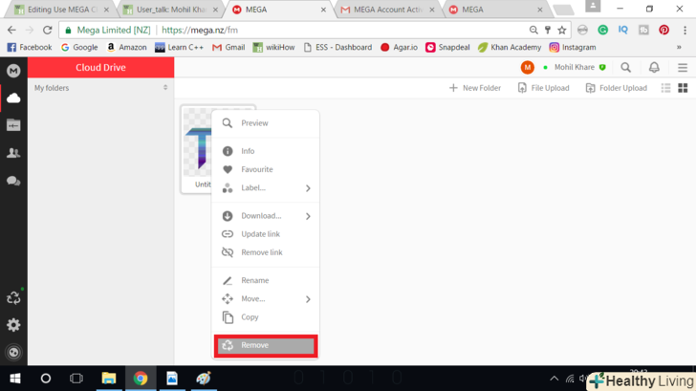Sort the My folders list
The image size is (696, 391).
coord(165,88)
